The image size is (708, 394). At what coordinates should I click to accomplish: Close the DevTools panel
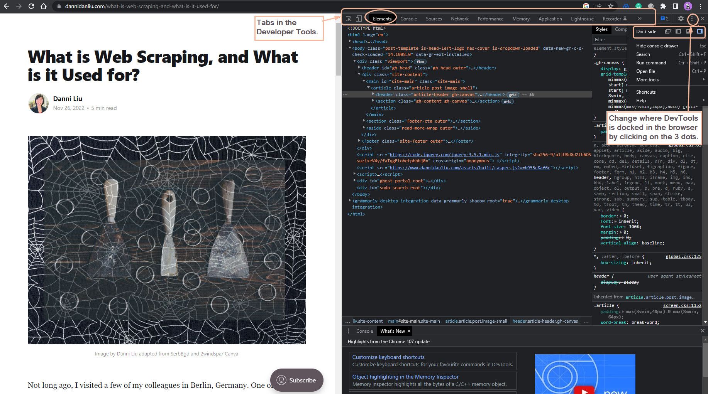point(703,19)
